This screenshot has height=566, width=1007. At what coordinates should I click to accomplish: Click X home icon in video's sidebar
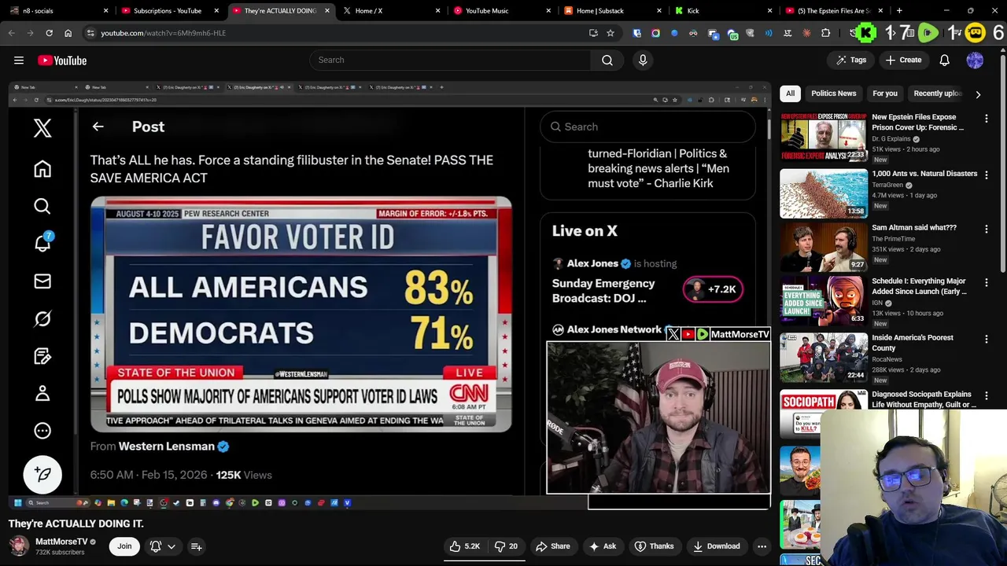(x=42, y=169)
